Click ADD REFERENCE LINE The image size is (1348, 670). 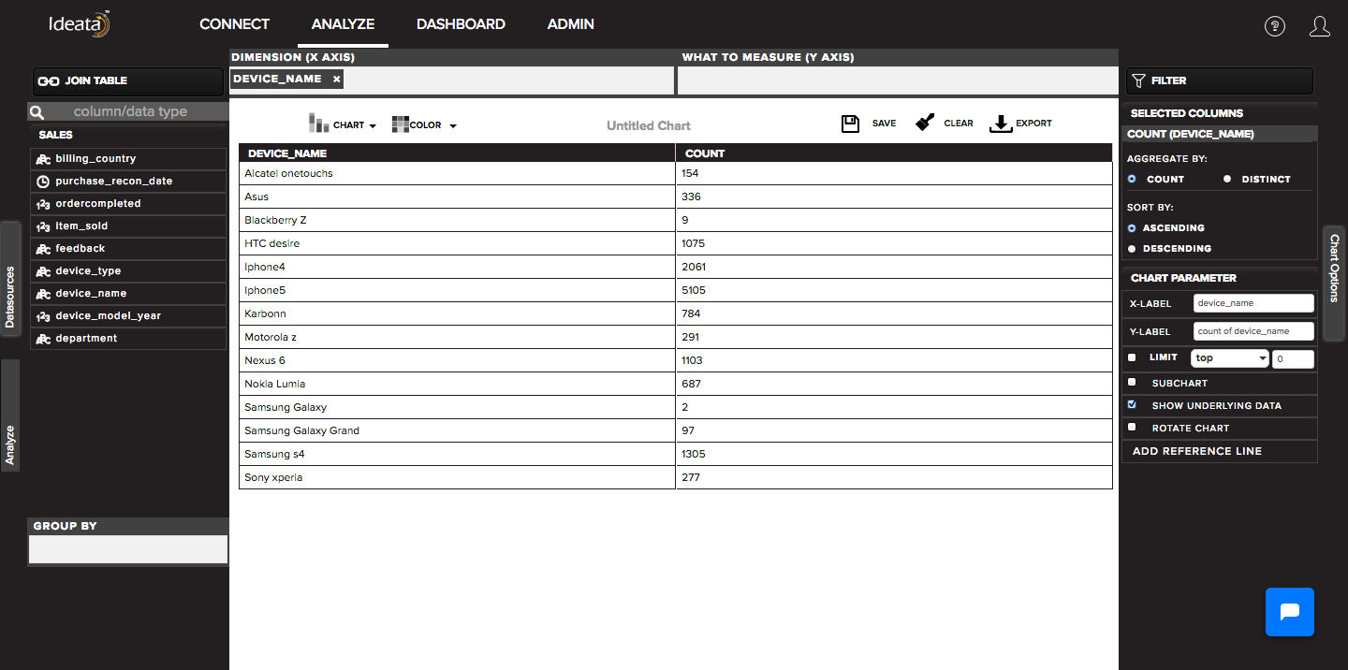[x=1197, y=451]
